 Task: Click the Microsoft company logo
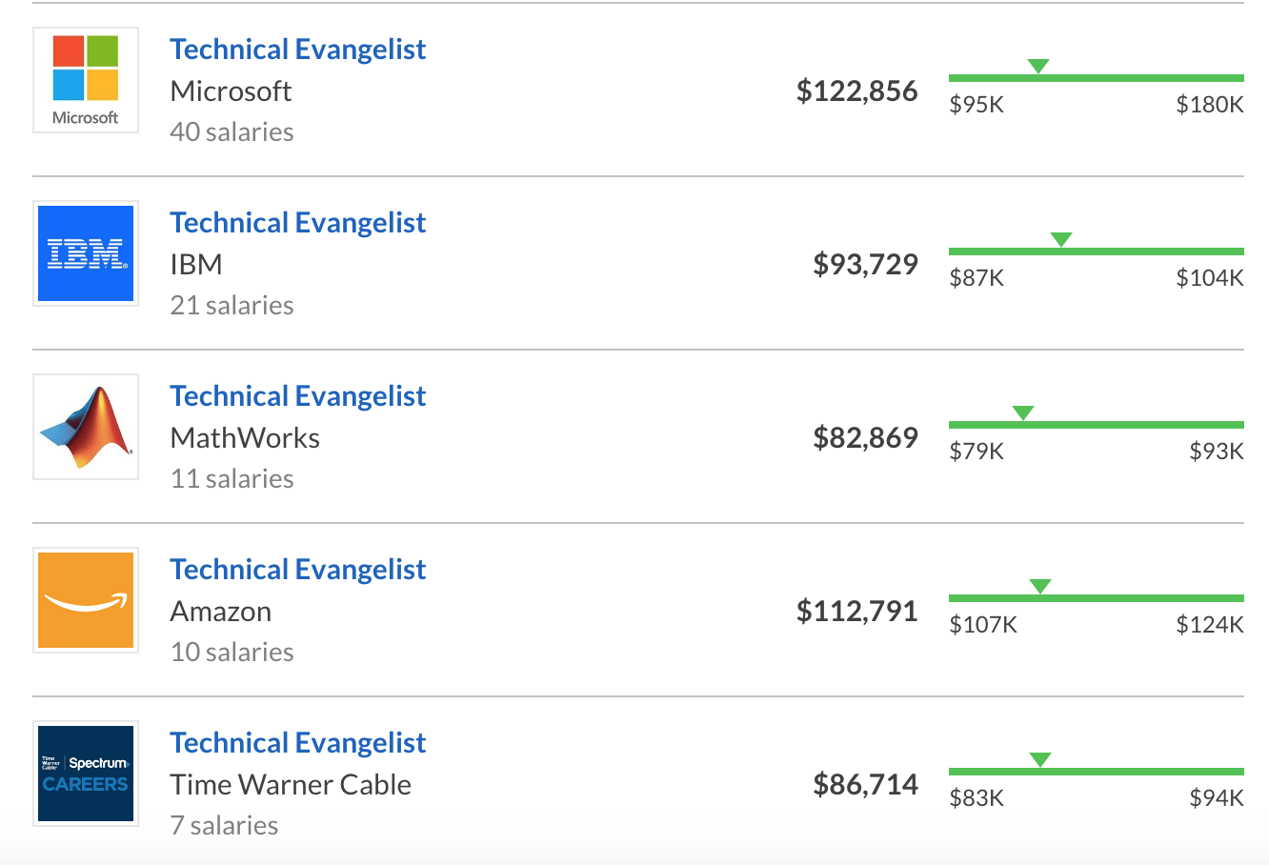point(85,80)
